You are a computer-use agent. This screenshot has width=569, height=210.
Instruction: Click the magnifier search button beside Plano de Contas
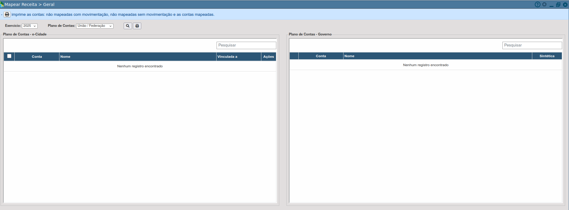128,26
